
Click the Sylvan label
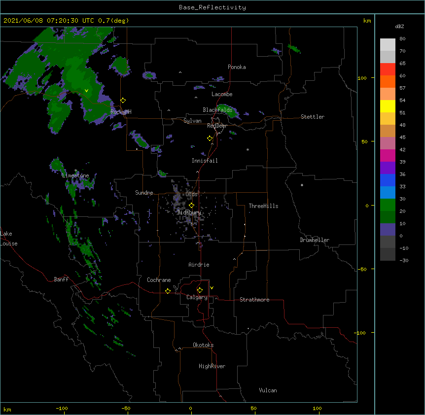click(192, 121)
